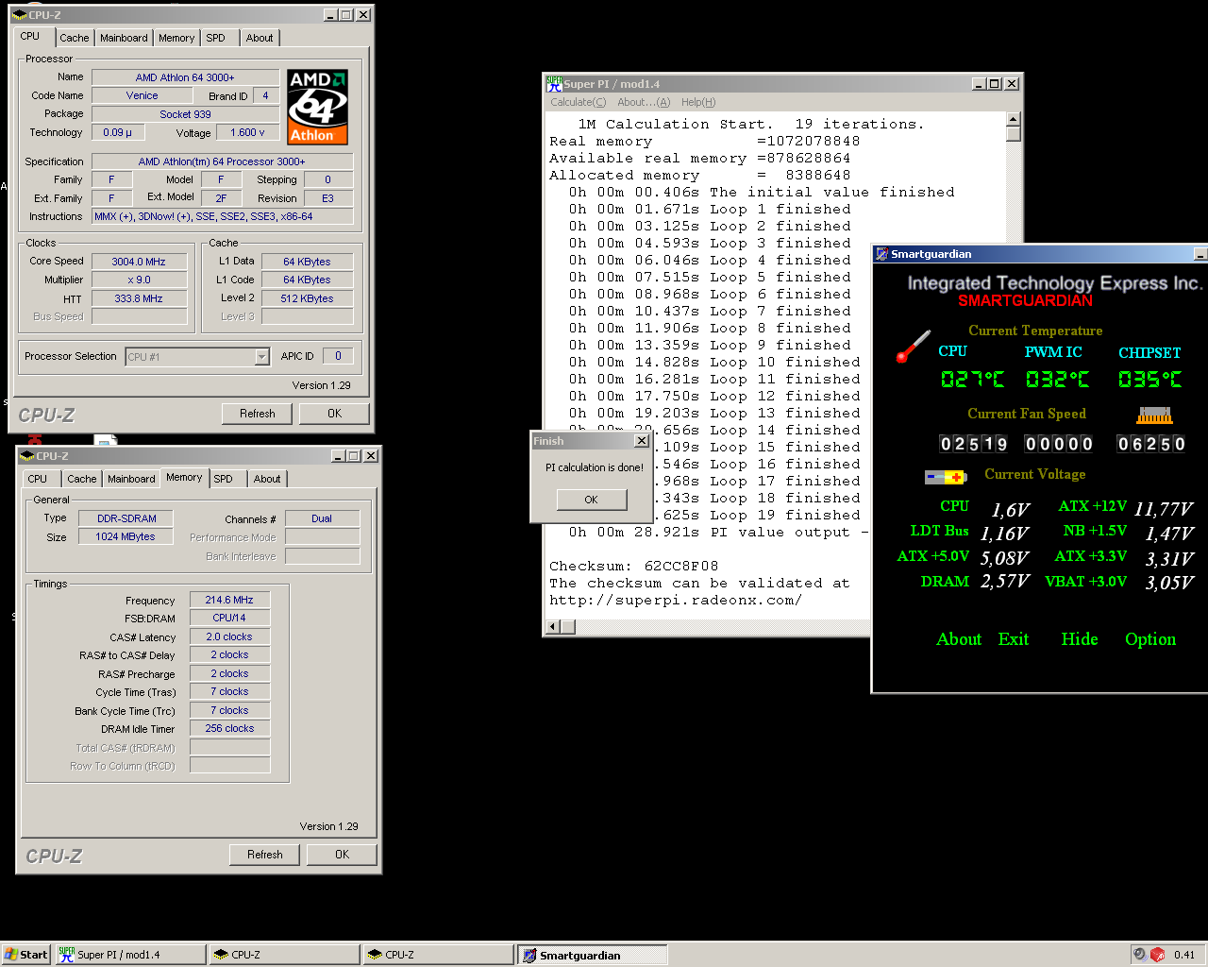
Task: Confirm the PI calculation done dialog
Action: pos(592,500)
